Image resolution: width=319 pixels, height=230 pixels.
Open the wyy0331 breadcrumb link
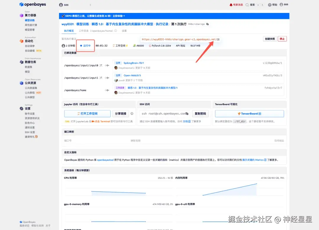(68, 24)
